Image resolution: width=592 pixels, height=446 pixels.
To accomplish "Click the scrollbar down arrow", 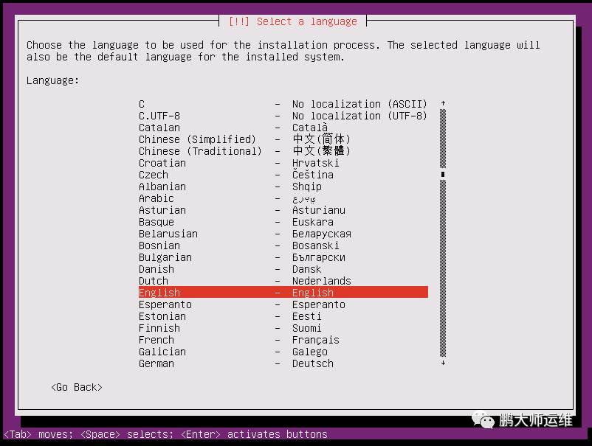I will 443,363.
